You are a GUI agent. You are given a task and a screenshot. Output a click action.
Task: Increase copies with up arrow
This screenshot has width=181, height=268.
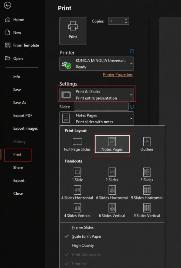pyautogui.click(x=126, y=19)
